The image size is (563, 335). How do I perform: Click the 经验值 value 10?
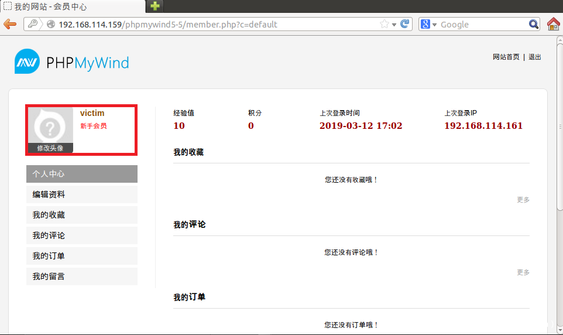click(179, 126)
